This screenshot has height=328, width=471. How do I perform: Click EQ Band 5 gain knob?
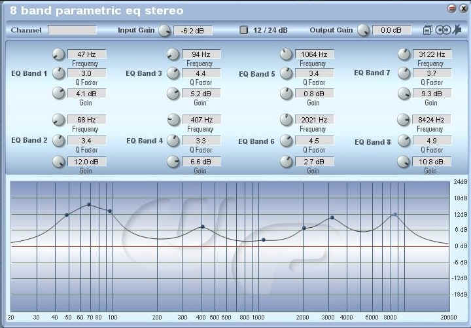(x=287, y=94)
